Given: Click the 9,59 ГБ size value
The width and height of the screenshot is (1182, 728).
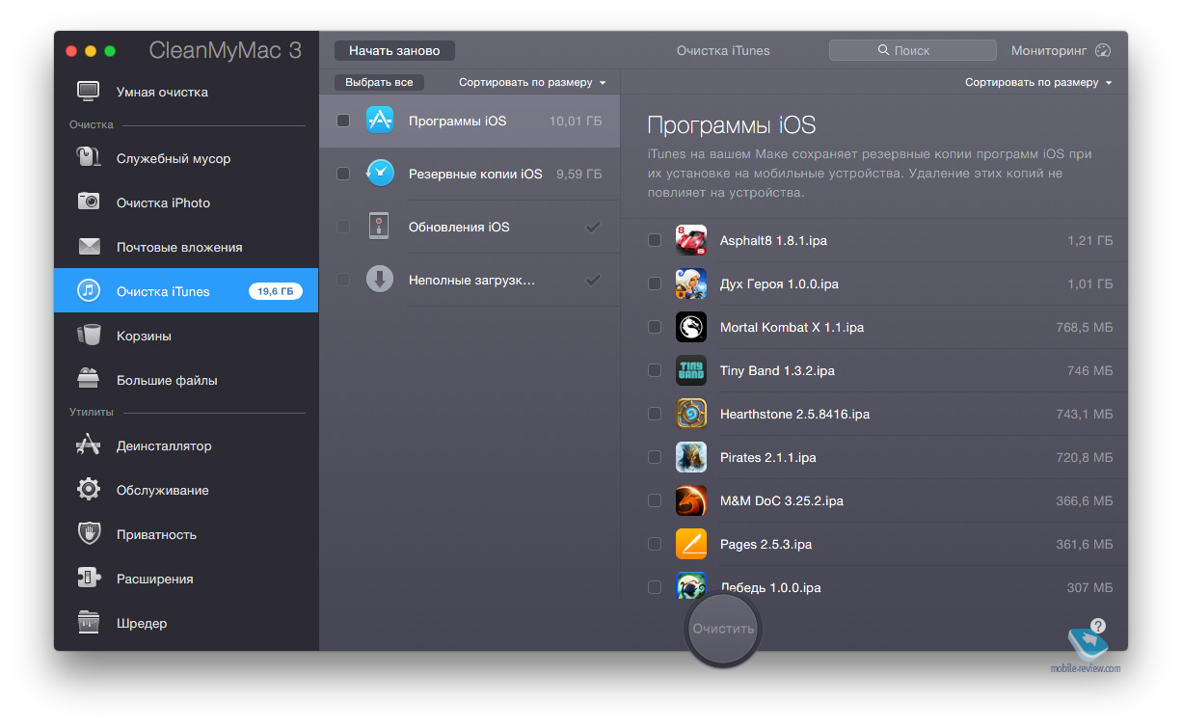Looking at the screenshot, I should click(x=578, y=175).
